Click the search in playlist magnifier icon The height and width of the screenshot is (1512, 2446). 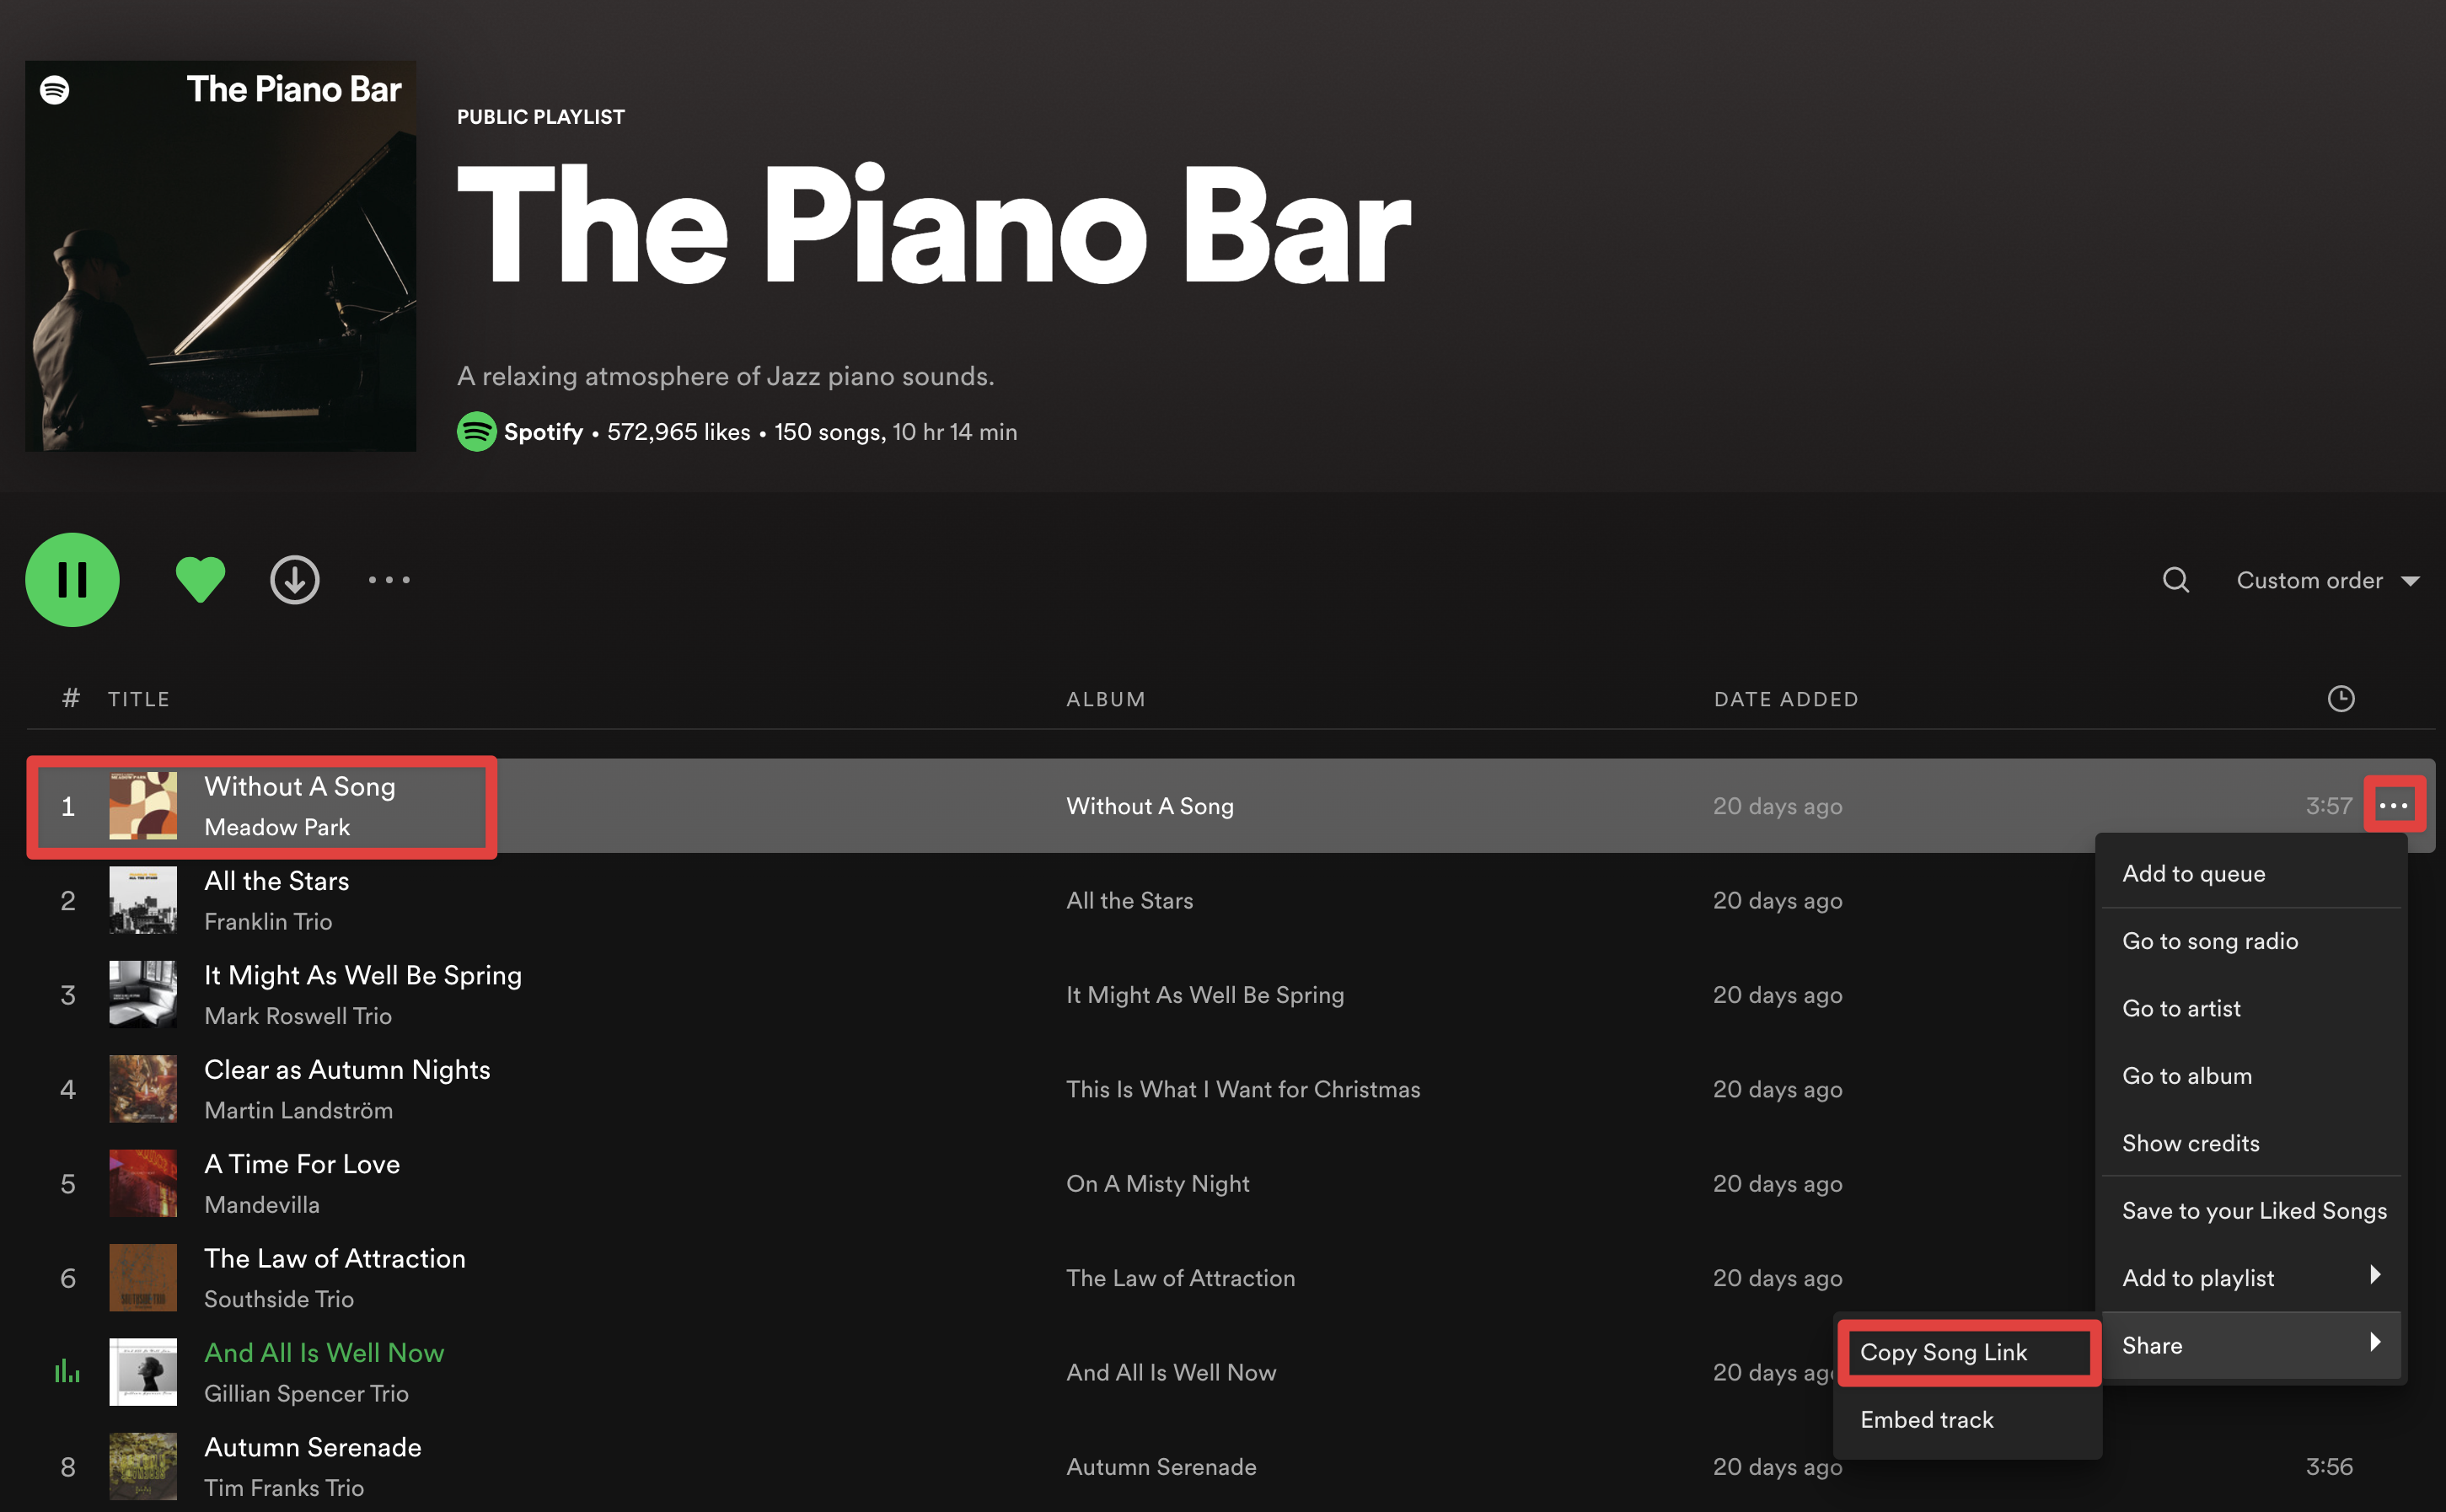click(2175, 580)
